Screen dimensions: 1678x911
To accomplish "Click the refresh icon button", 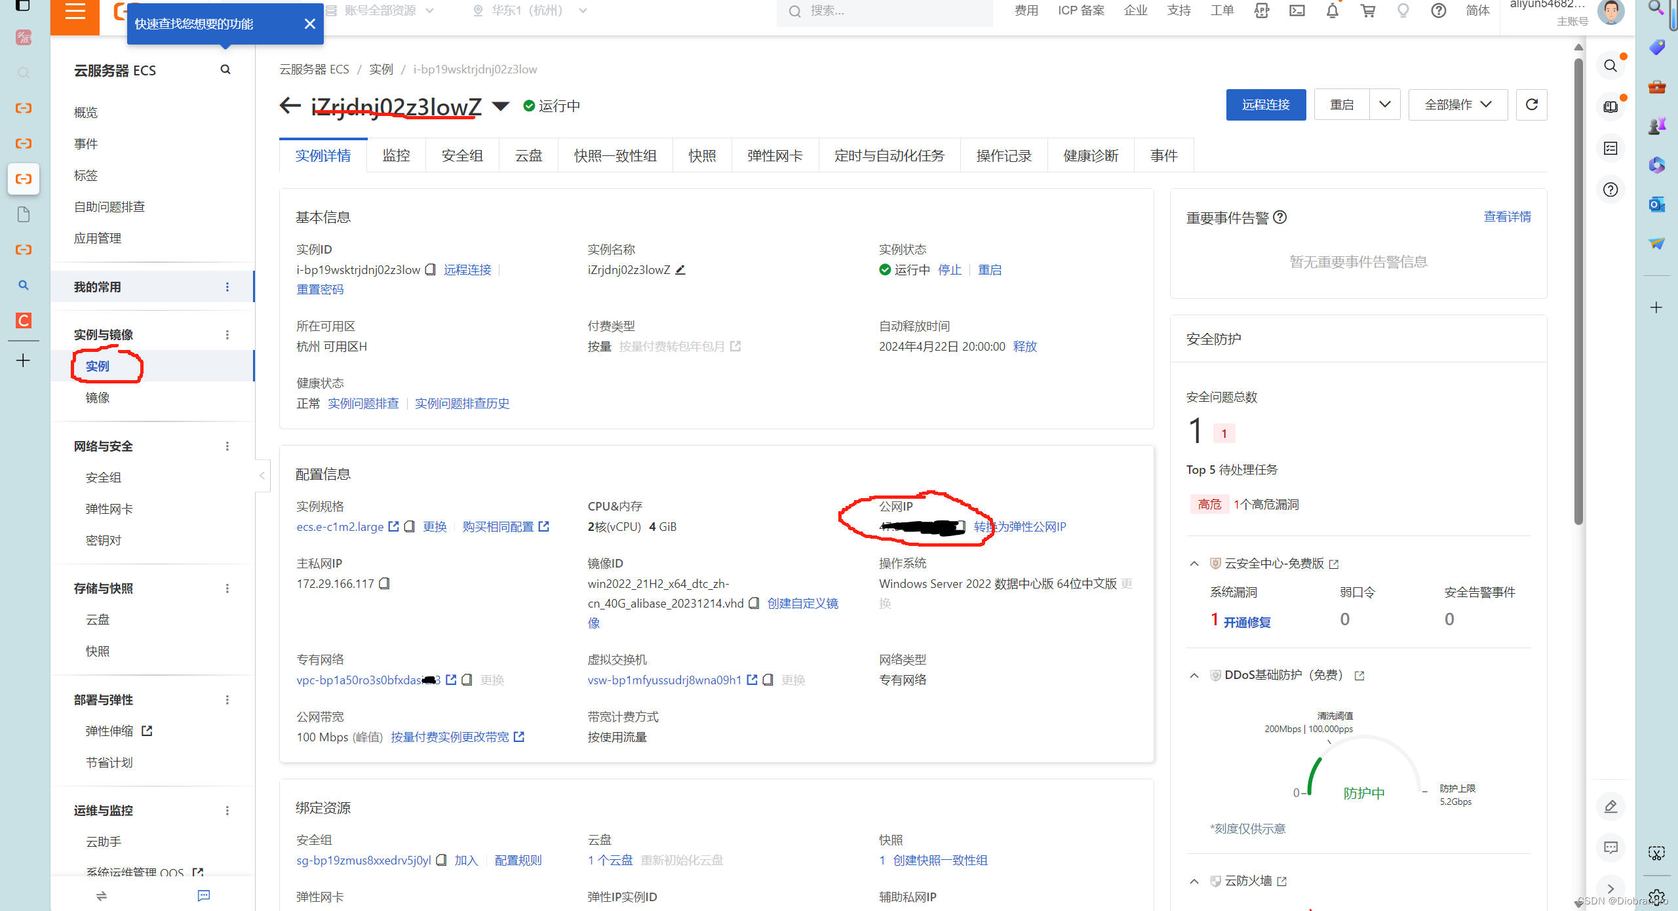I will [x=1531, y=105].
